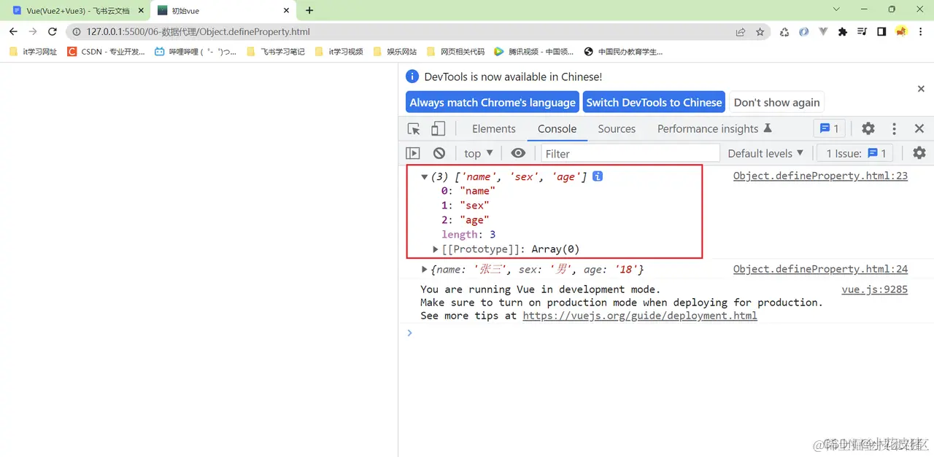Viewport: 934px width, 457px height.
Task: Show the console sidebar
Action: [x=413, y=153]
